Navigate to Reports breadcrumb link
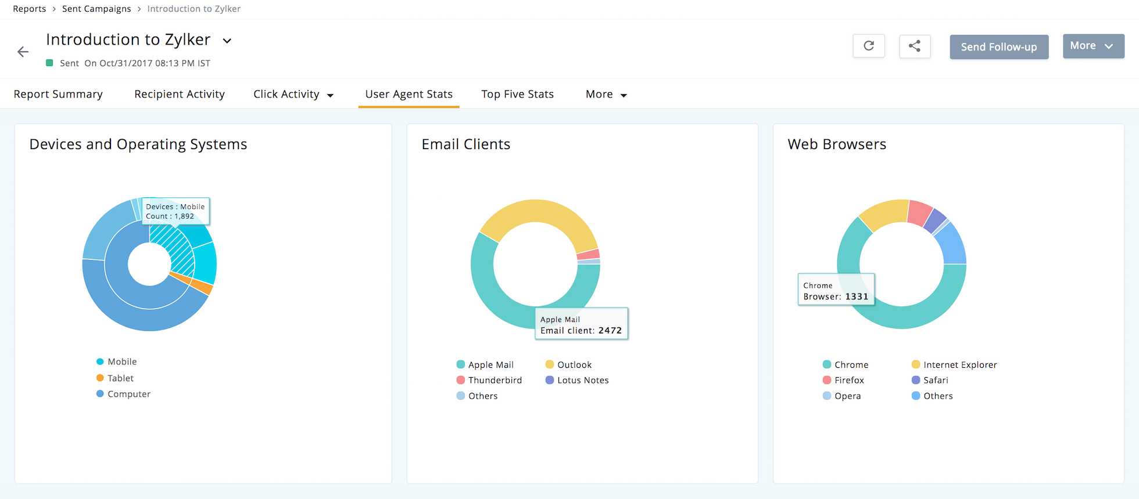Viewport: 1139px width, 499px height. (x=29, y=9)
